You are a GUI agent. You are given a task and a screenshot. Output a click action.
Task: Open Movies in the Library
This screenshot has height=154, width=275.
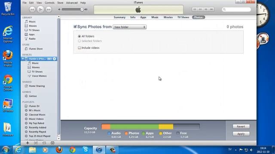pyautogui.click(x=33, y=26)
